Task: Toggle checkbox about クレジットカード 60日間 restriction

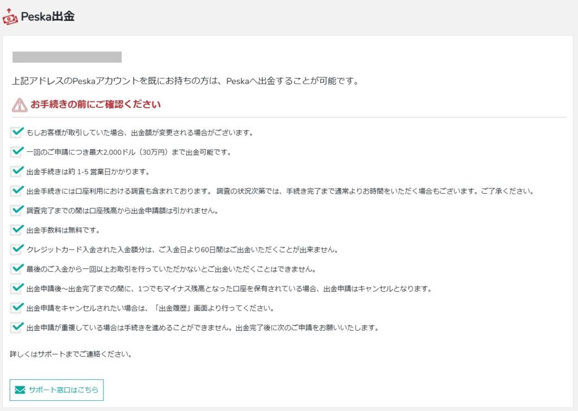Action: 16,249
